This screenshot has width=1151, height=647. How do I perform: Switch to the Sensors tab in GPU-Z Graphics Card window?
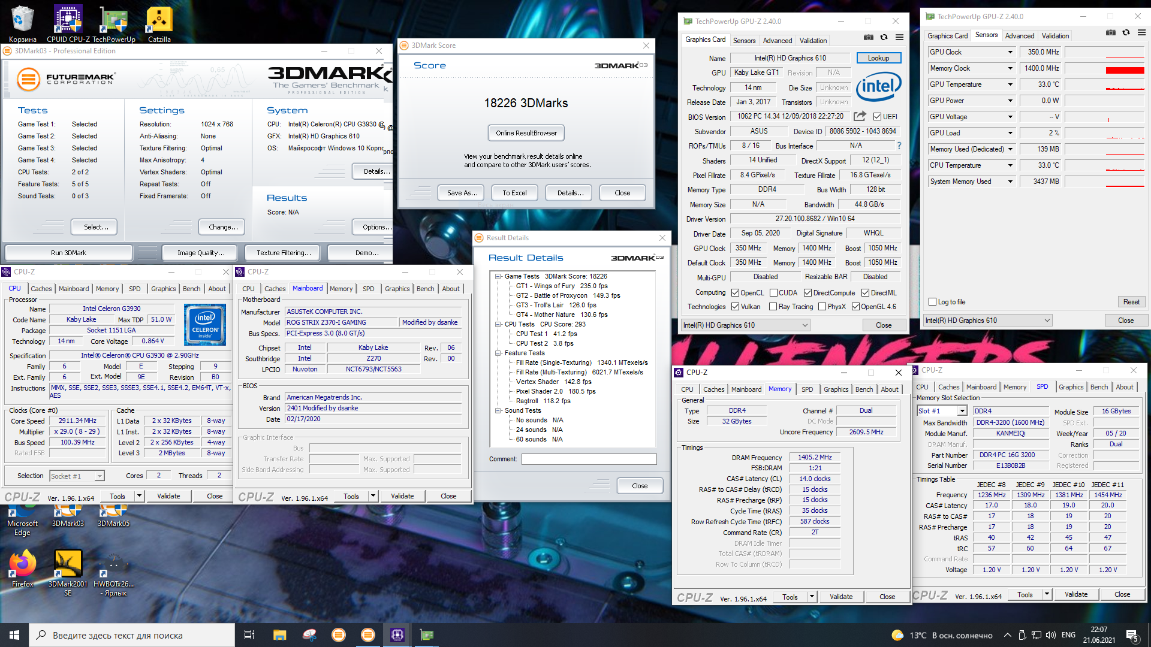coord(744,41)
